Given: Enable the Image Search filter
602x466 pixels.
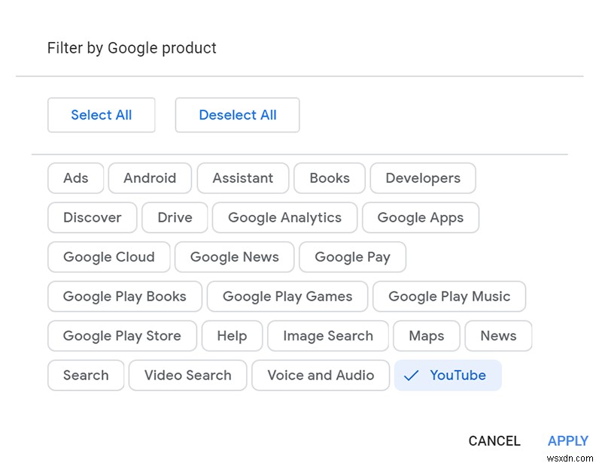Looking at the screenshot, I should click(328, 336).
